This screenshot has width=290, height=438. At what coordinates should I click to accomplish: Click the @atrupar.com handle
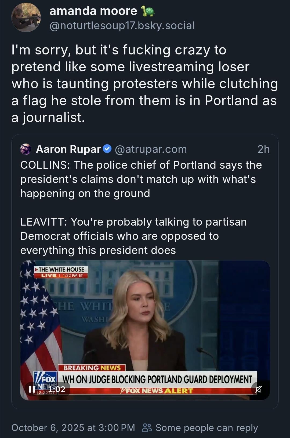point(151,149)
